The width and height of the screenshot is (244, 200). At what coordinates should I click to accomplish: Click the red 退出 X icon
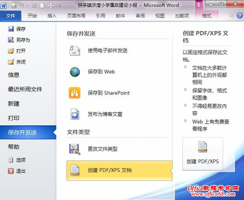pos(11,171)
